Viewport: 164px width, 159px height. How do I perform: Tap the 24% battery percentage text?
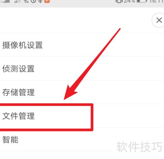coord(130,2)
